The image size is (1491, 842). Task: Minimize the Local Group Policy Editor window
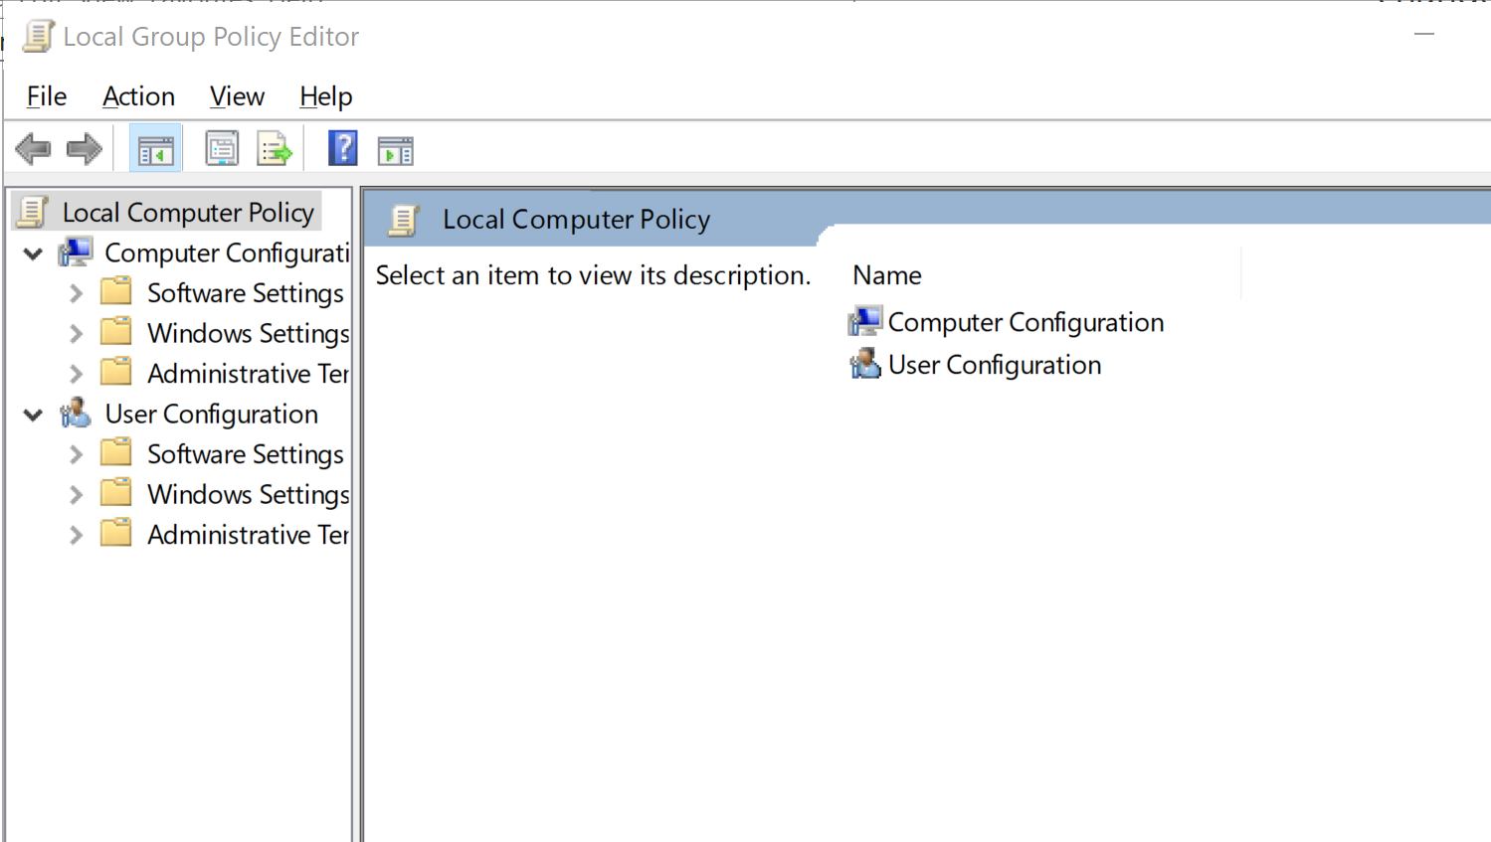coord(1424,34)
